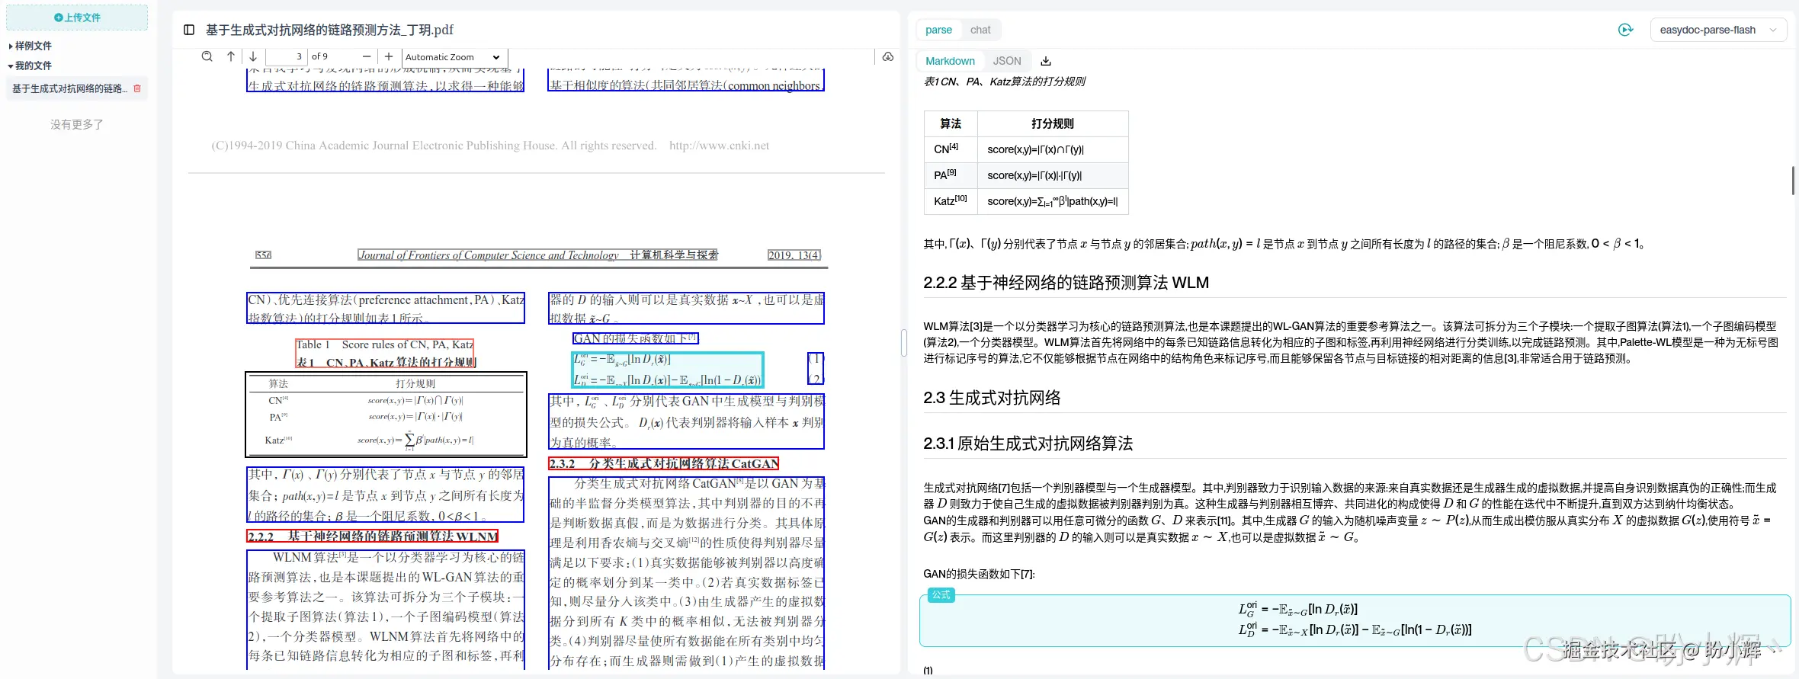Click the 公式 formula tag label
The width and height of the screenshot is (1799, 679).
pyautogui.click(x=941, y=595)
